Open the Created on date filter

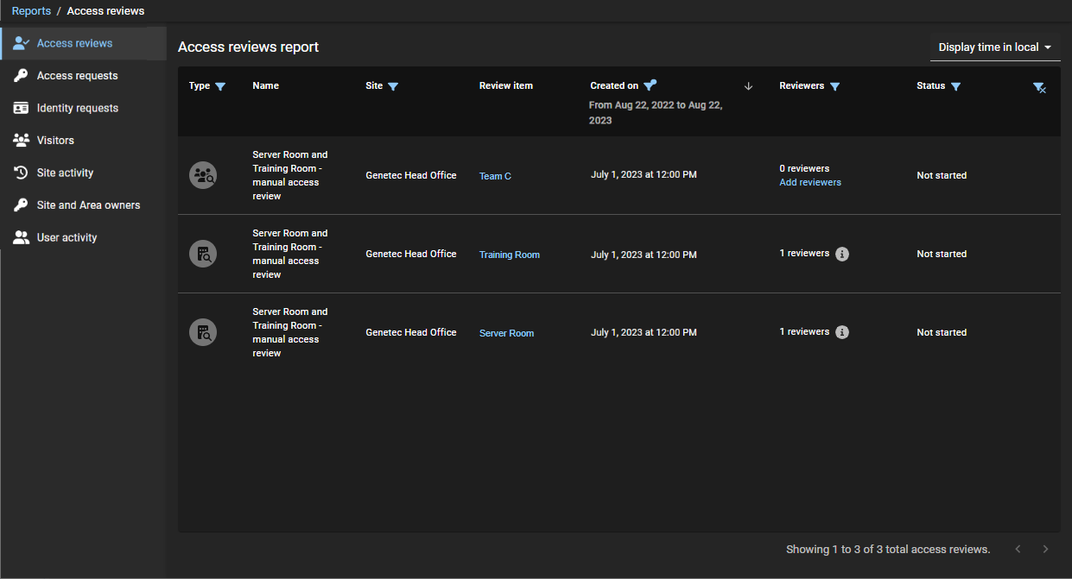point(650,85)
